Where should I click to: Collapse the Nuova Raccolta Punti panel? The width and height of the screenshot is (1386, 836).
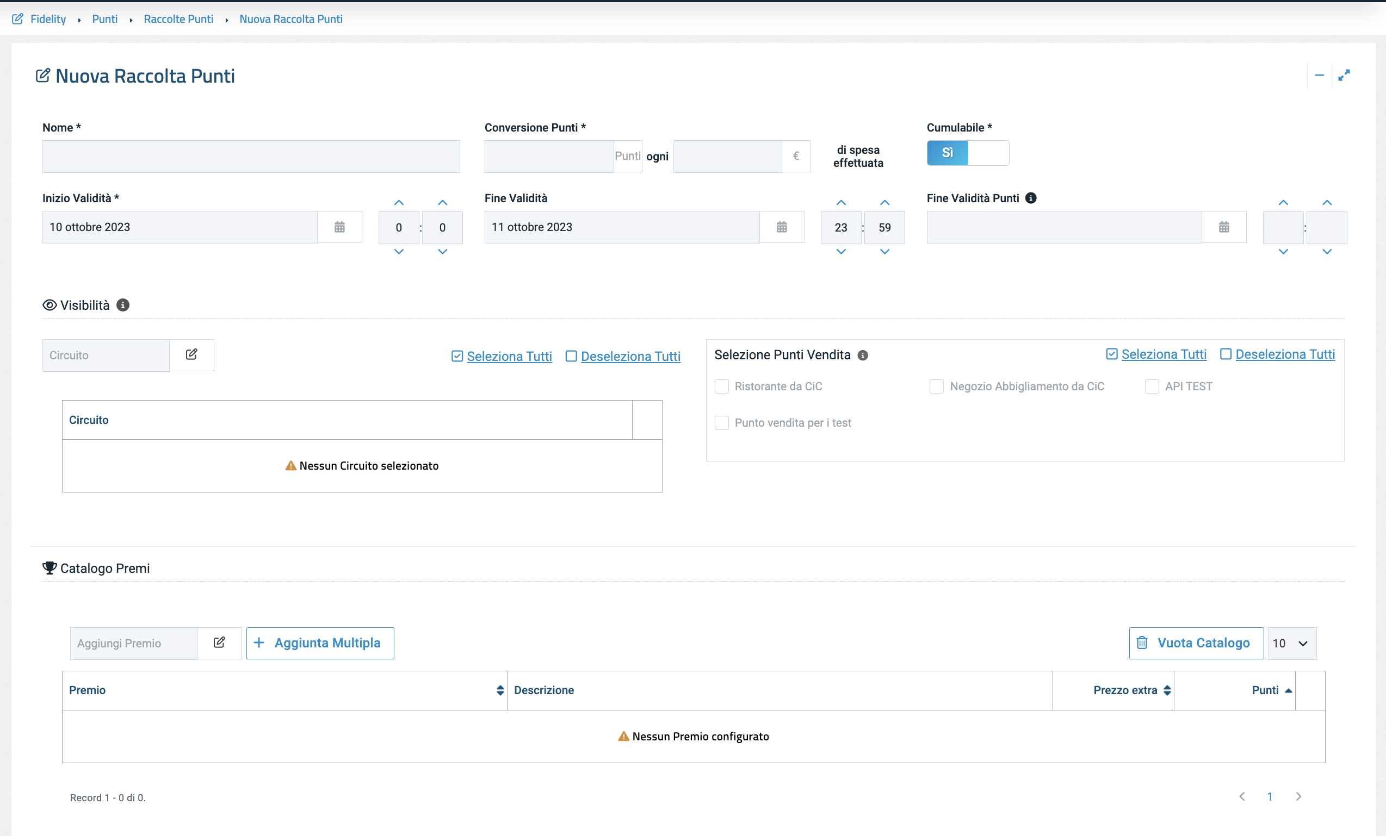point(1319,76)
